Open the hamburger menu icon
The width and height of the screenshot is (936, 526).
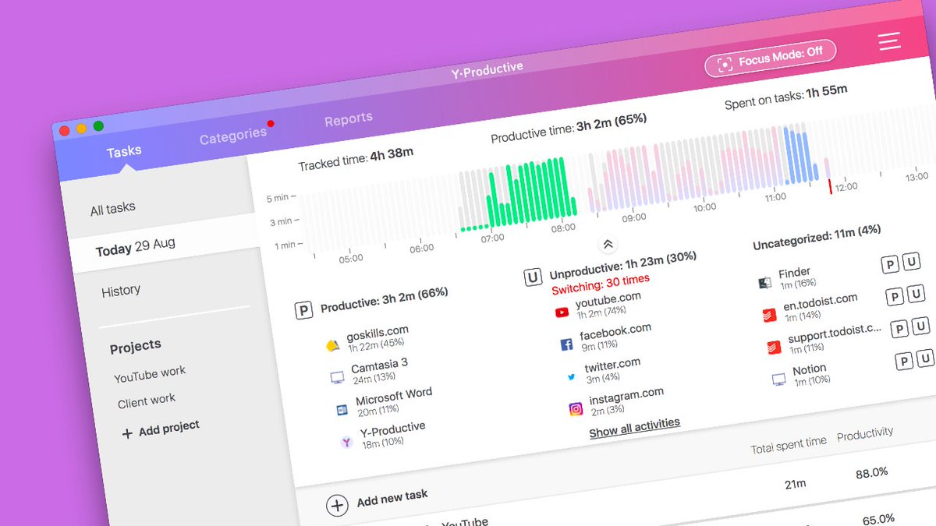pyautogui.click(x=889, y=41)
